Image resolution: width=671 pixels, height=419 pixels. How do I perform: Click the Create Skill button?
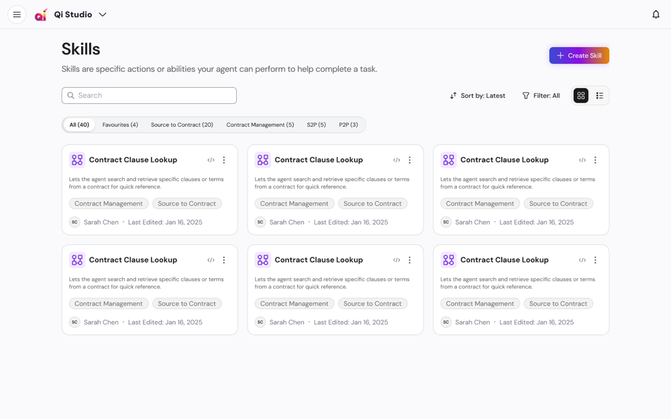click(579, 56)
